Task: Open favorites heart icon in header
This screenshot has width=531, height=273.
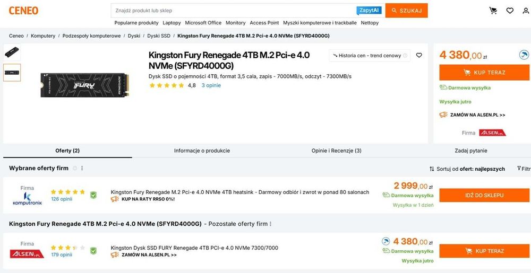Action: [510, 11]
